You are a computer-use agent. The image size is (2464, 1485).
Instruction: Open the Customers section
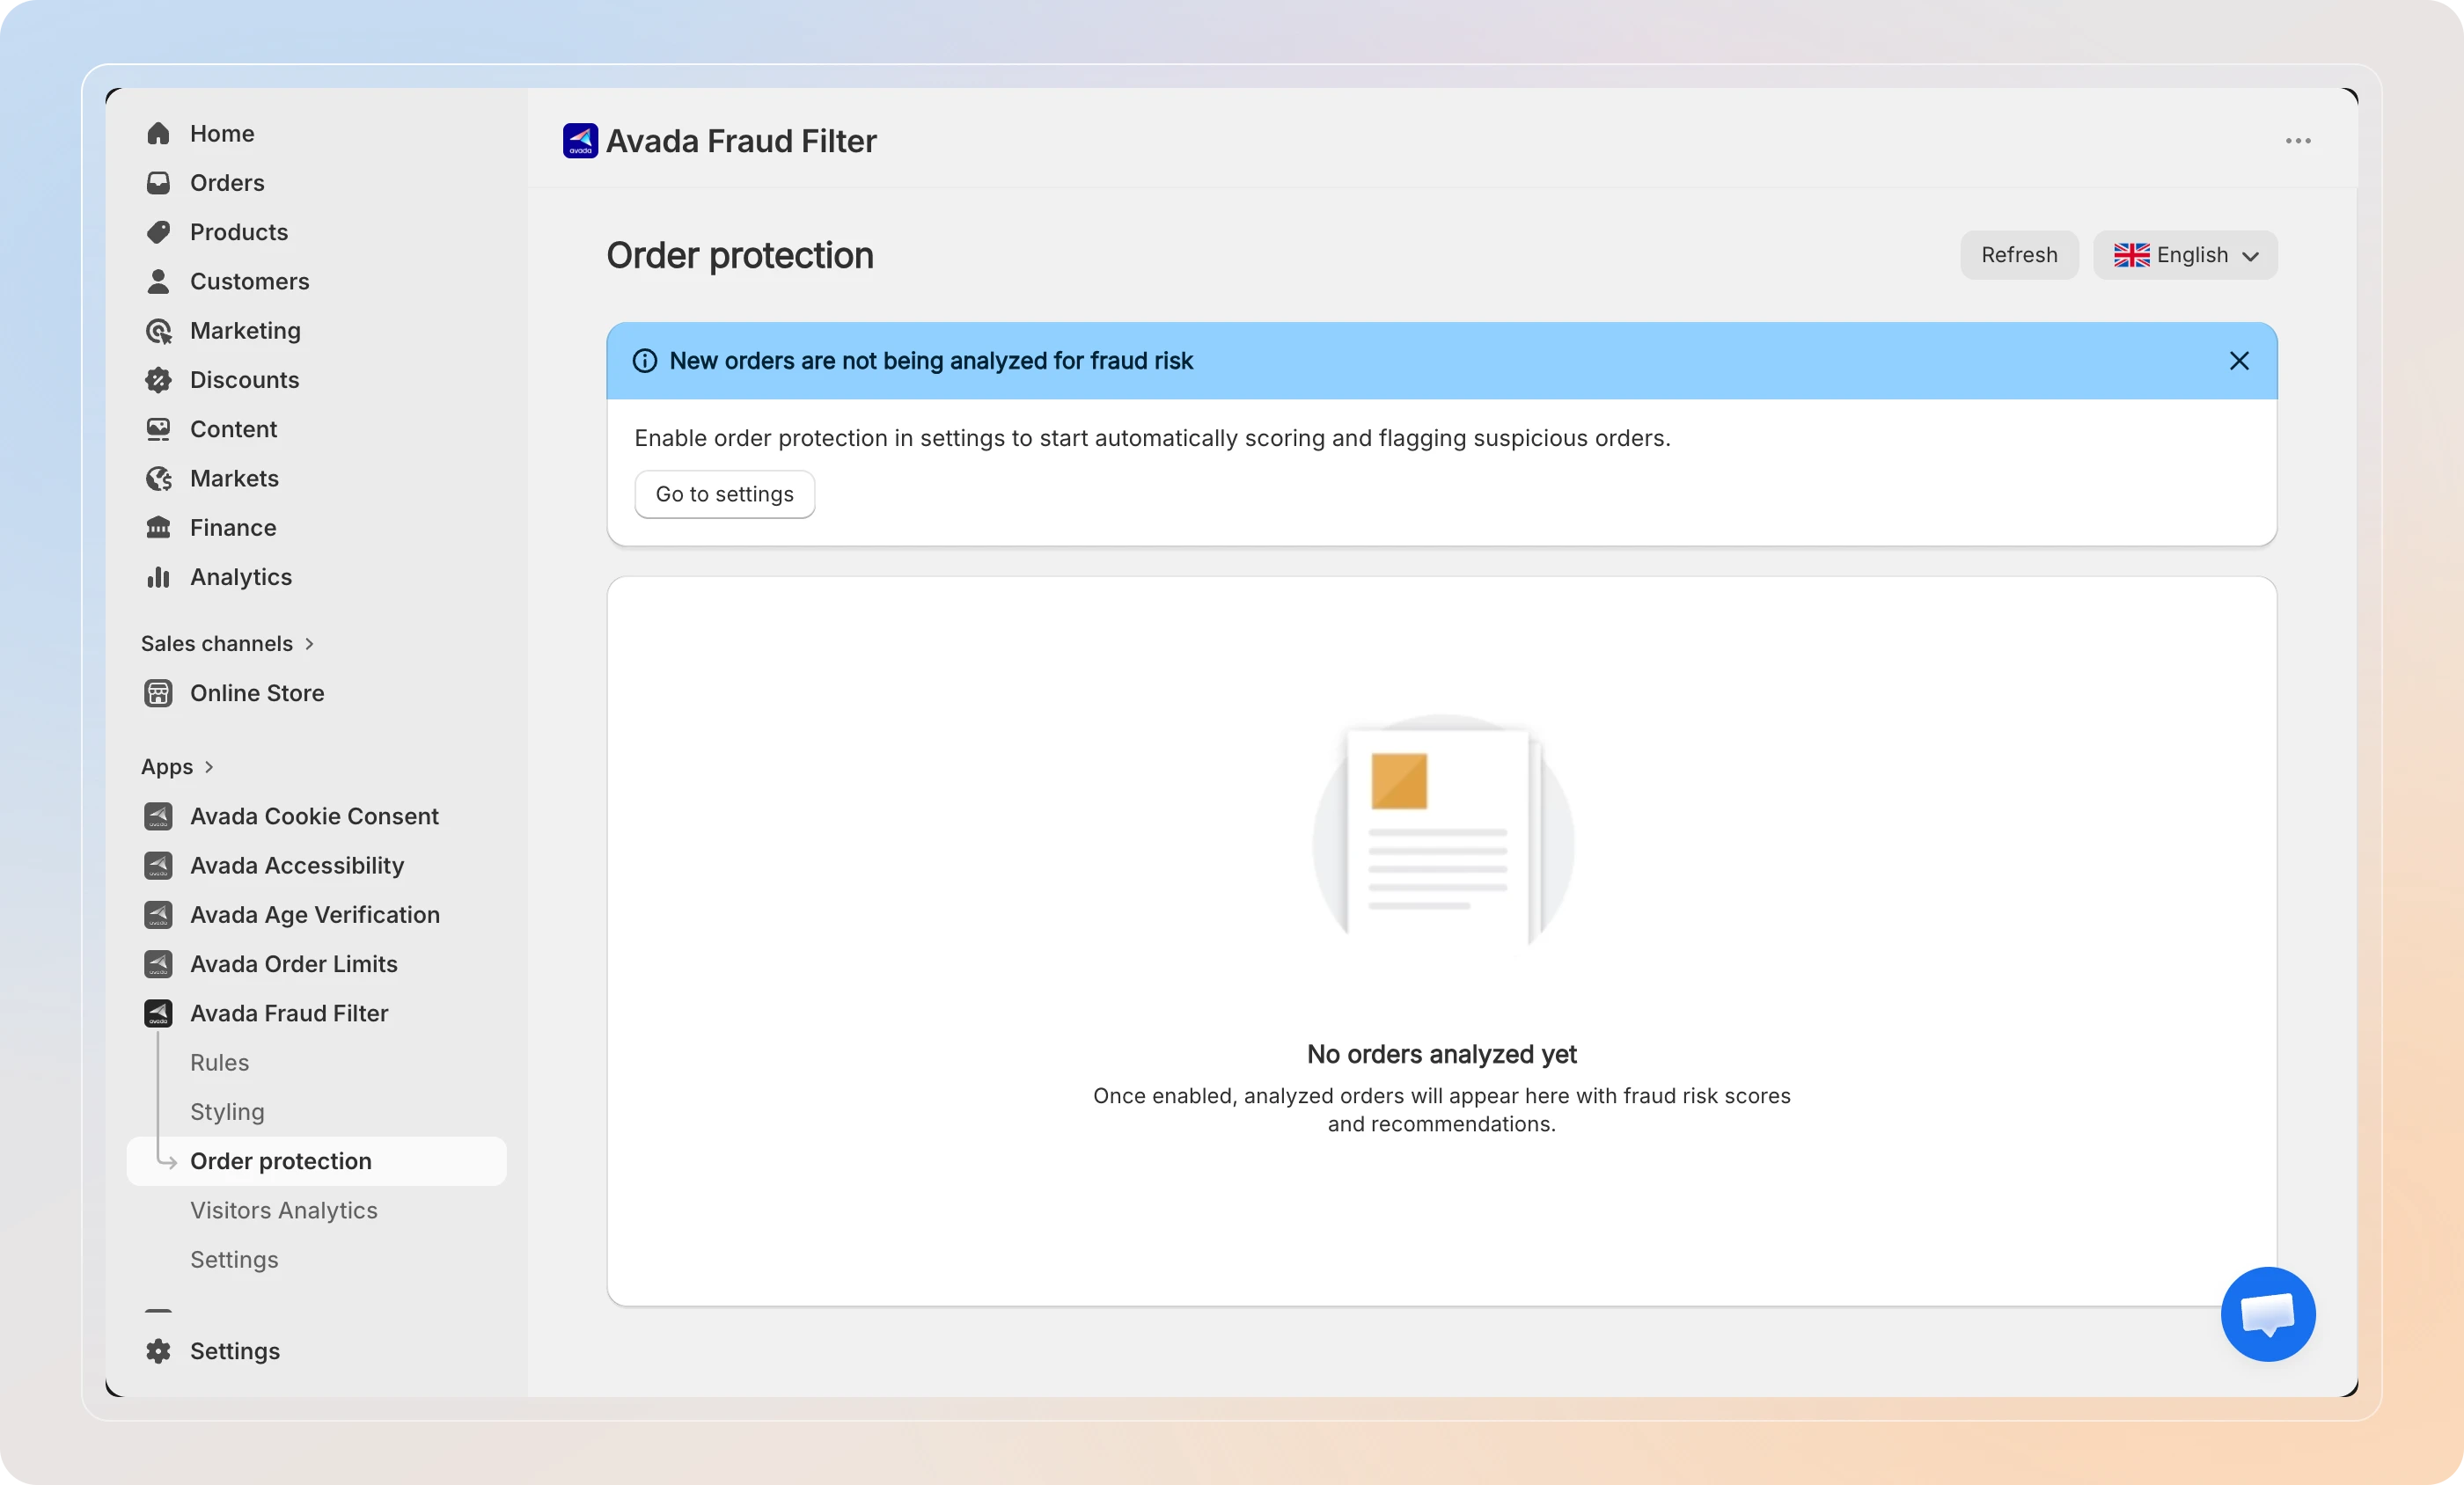[x=249, y=281]
